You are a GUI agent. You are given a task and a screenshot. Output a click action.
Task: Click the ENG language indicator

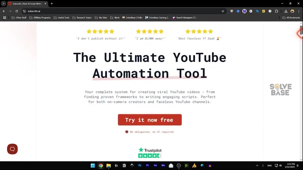click(x=269, y=166)
